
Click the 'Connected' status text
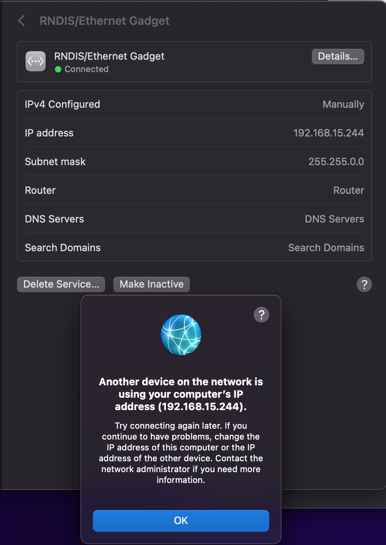(86, 69)
